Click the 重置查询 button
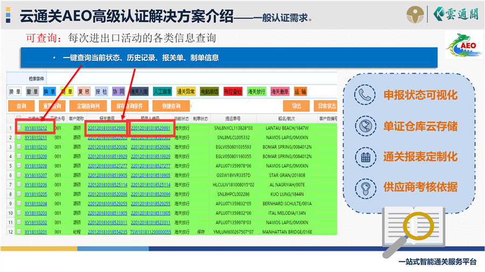 pos(52,106)
